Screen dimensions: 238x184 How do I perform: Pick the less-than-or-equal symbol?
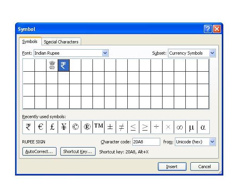(133, 127)
